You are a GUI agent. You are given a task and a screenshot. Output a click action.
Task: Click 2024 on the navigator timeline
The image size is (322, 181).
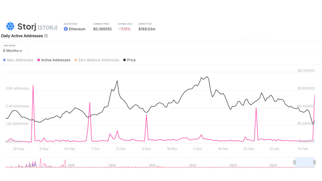pyautogui.click(x=273, y=165)
